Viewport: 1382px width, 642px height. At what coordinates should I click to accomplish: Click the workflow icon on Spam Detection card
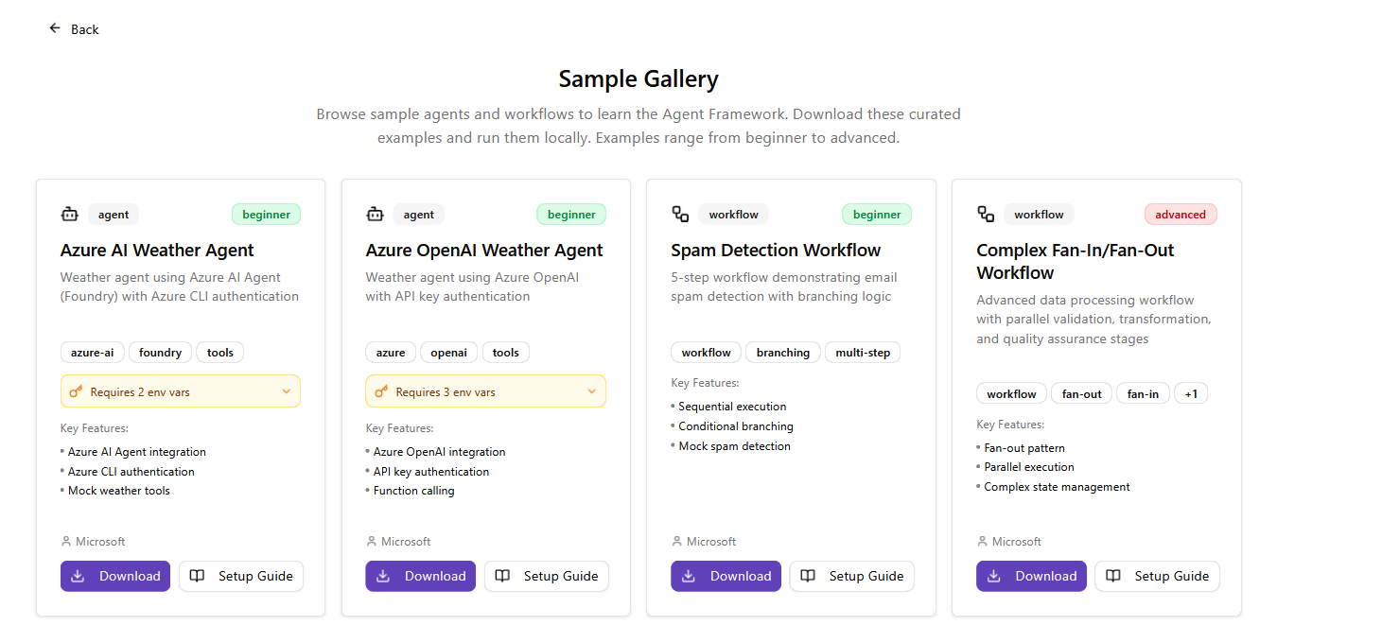(x=680, y=215)
